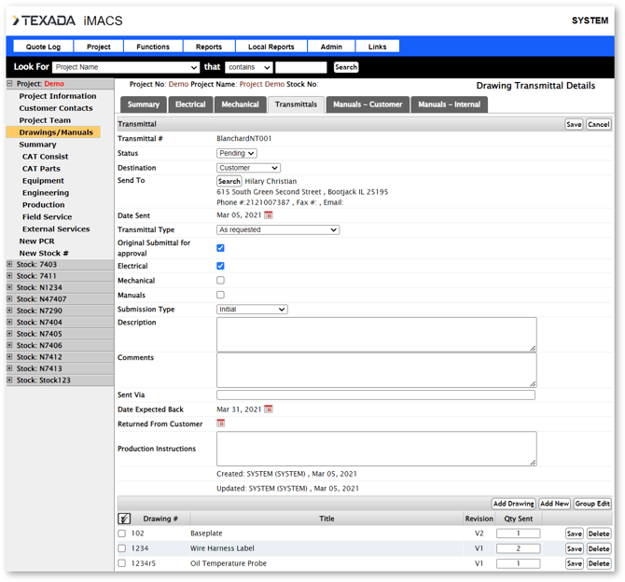Click Save in the Transmittal header
Viewport: 625px width, 582px height.
click(574, 124)
